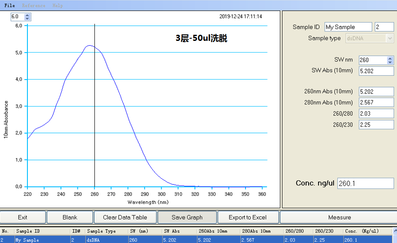
Task: Click the 'SW (nm)' column header
Action: point(145,231)
